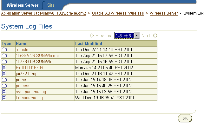This screenshot has width=204, height=123.
Task: Click folder icon next to 105375-26.SUNWluxop
Action: pos(4,56)
